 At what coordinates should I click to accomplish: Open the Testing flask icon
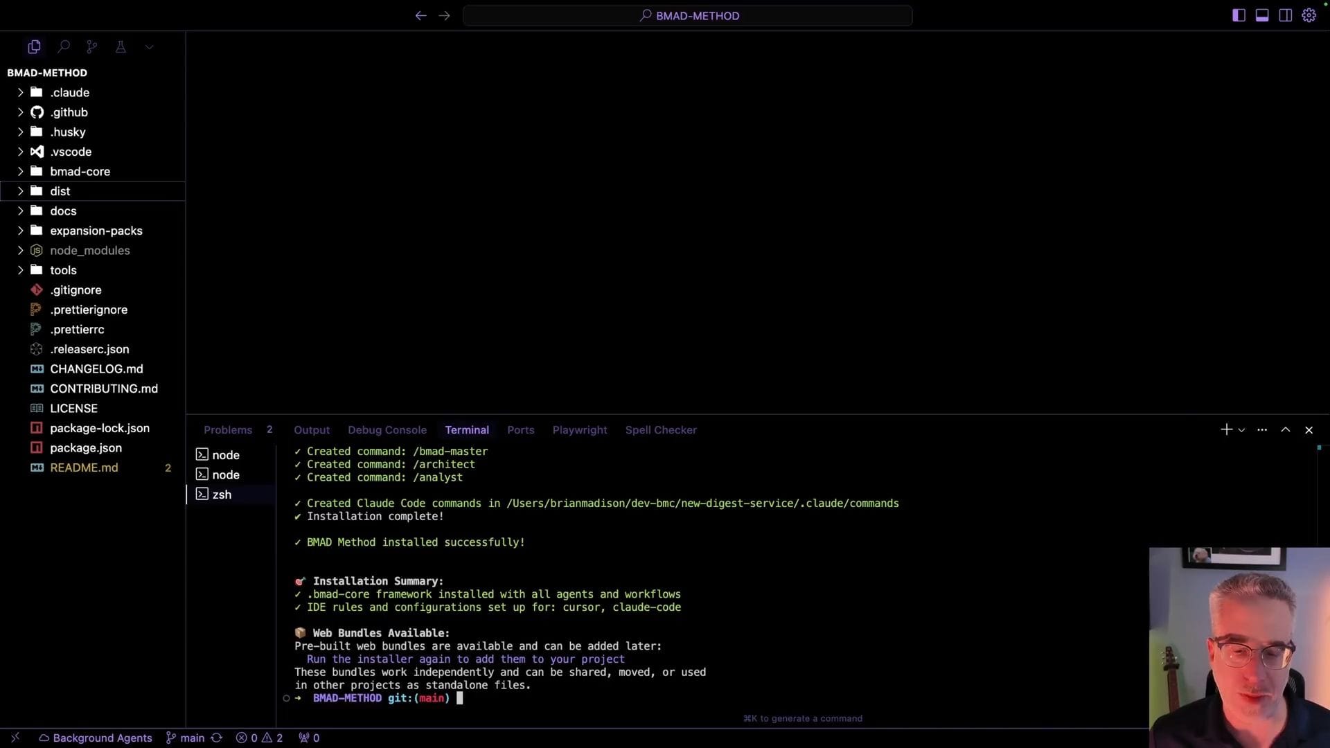121,47
